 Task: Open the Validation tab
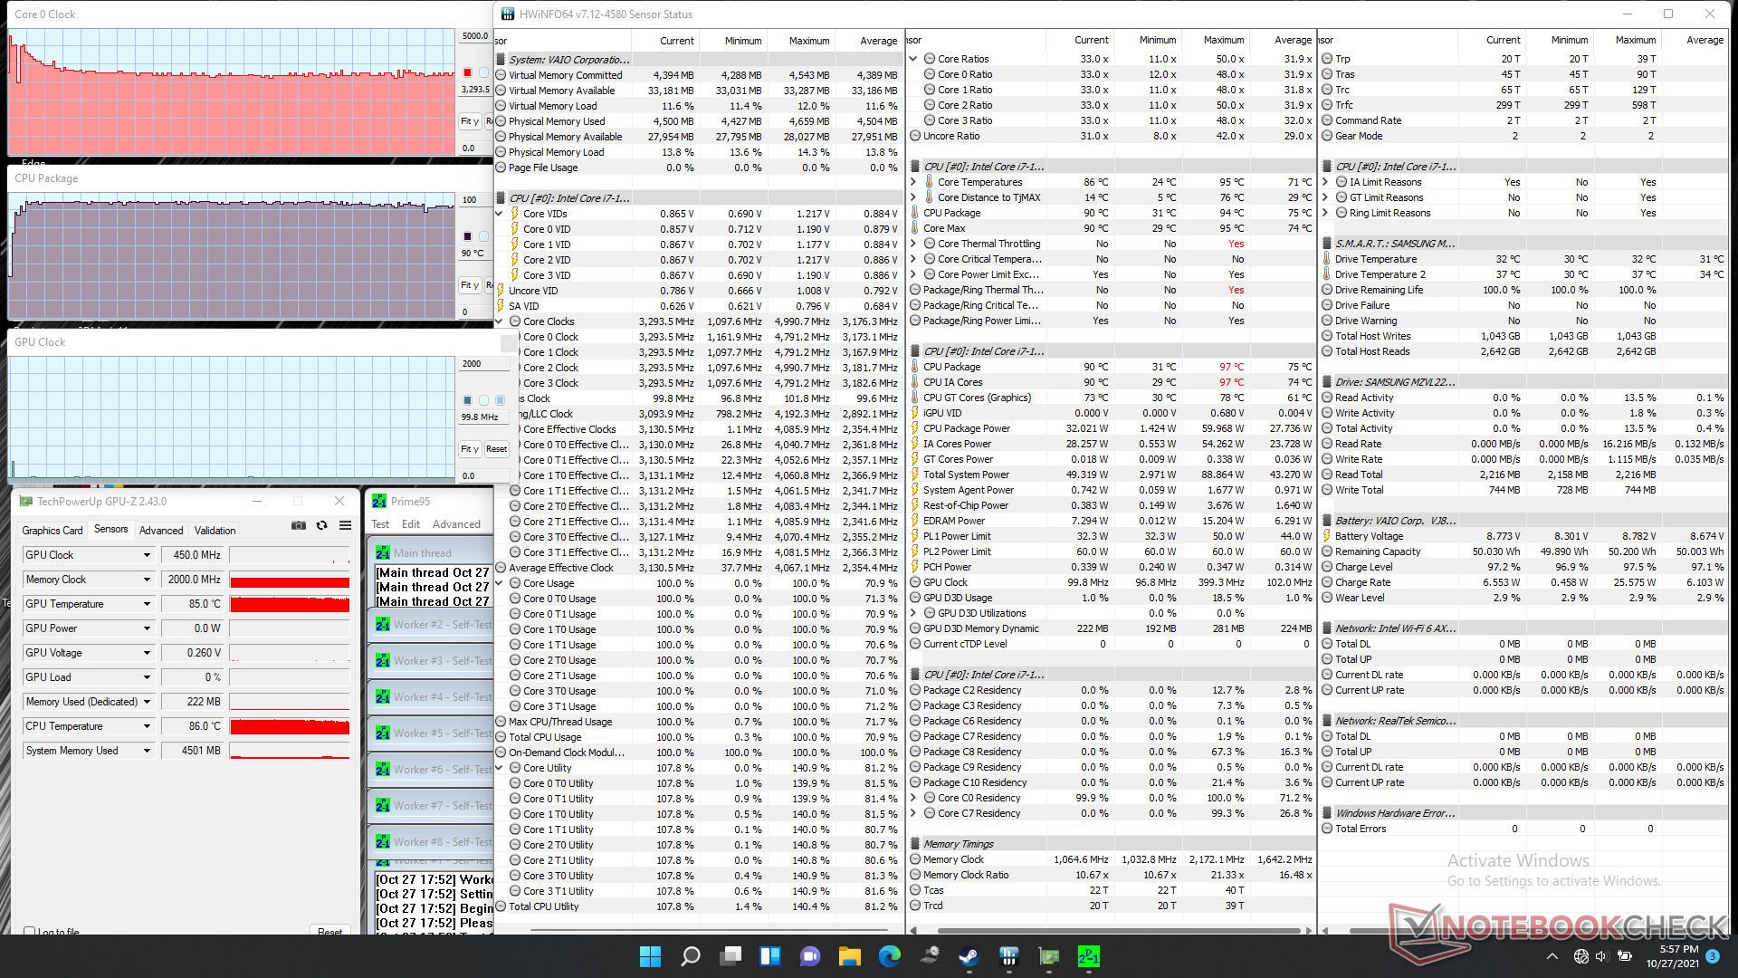pyautogui.click(x=215, y=531)
